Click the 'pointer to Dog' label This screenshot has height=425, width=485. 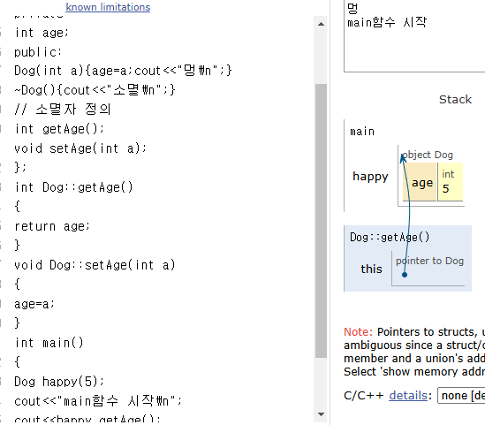430,261
